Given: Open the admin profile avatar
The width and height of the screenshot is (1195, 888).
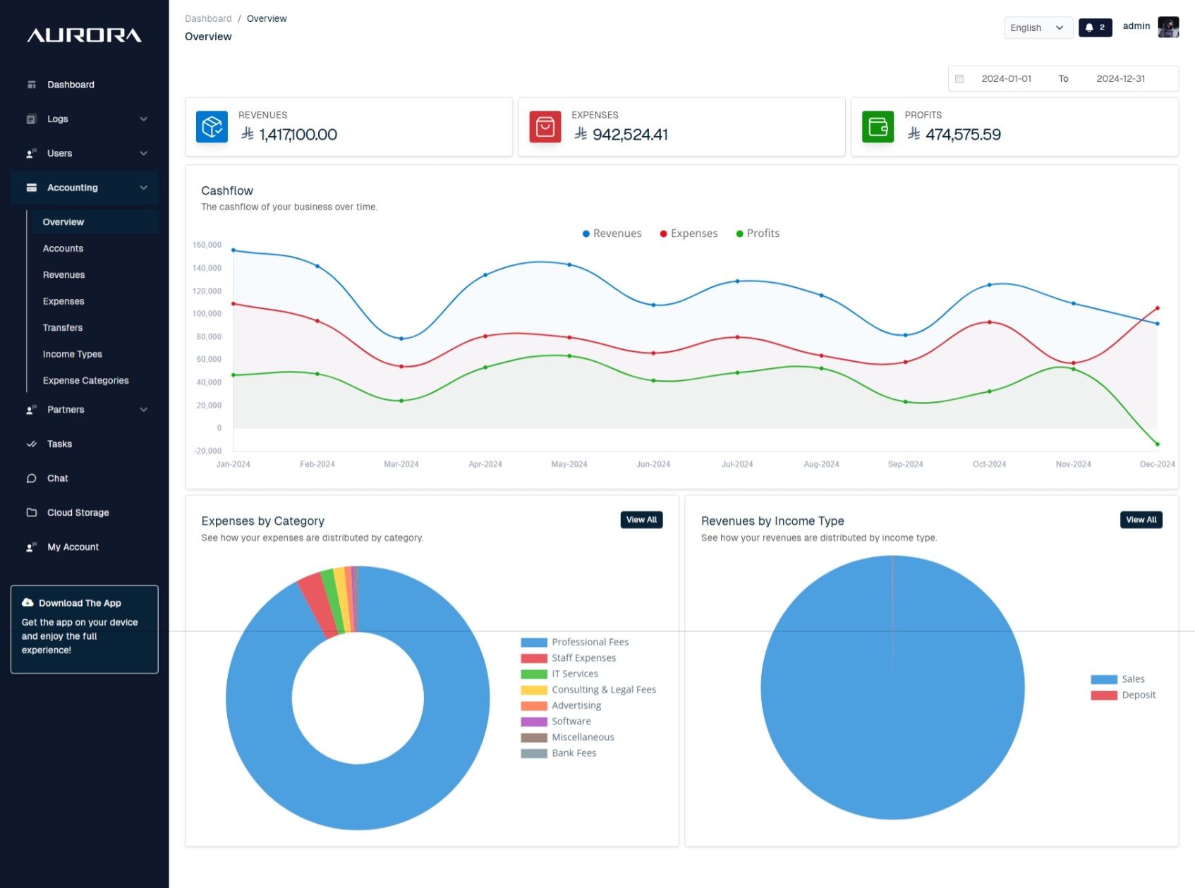Looking at the screenshot, I should [x=1168, y=27].
